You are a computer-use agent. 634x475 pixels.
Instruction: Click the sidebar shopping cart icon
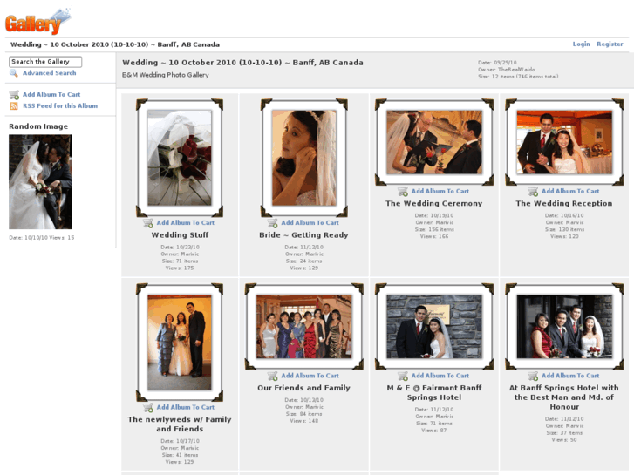[14, 95]
